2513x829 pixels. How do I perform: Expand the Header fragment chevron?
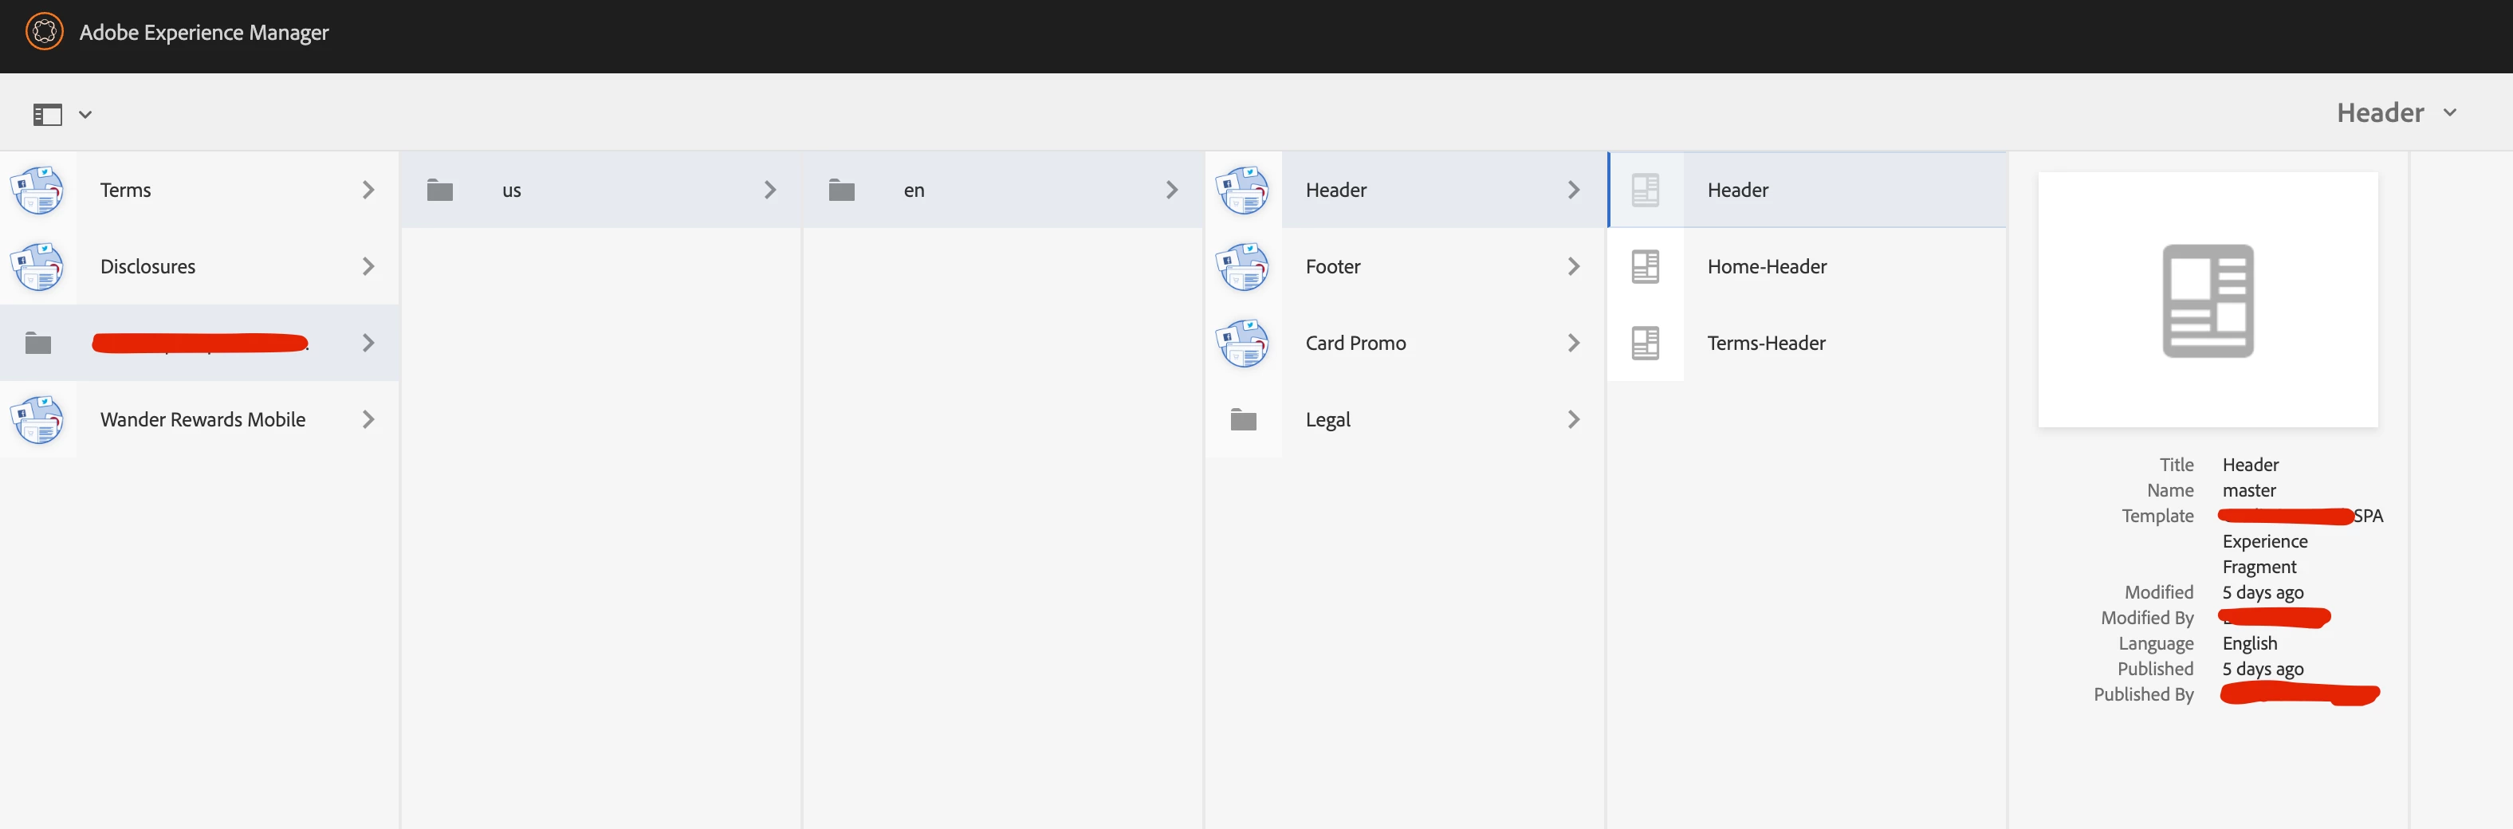(1574, 191)
